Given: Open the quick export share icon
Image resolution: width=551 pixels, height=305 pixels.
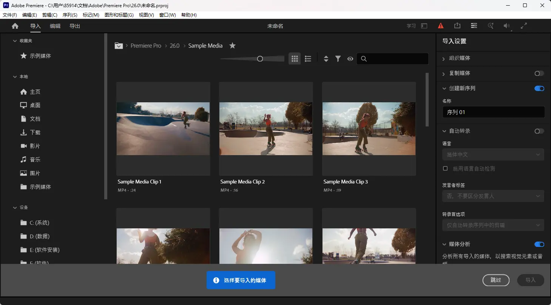Looking at the screenshot, I should [457, 26].
